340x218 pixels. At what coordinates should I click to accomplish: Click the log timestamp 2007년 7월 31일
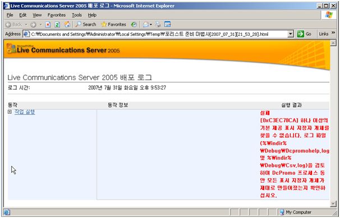click(127, 87)
